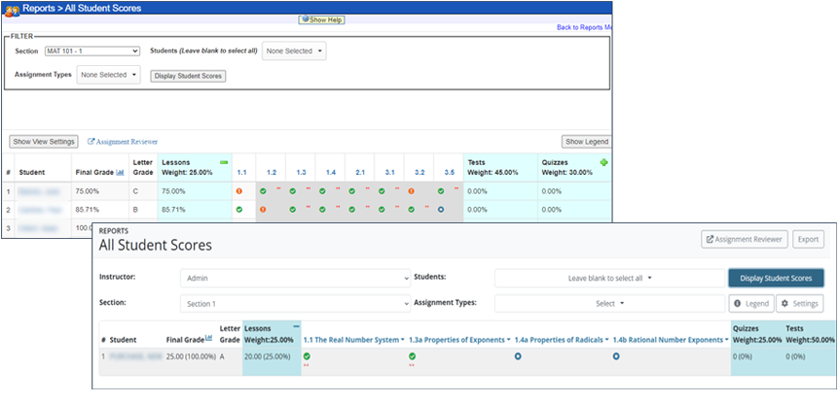Click orange alert icon for student 1 lesson 1.1
Viewport: 839px width, 403px height.
238,191
